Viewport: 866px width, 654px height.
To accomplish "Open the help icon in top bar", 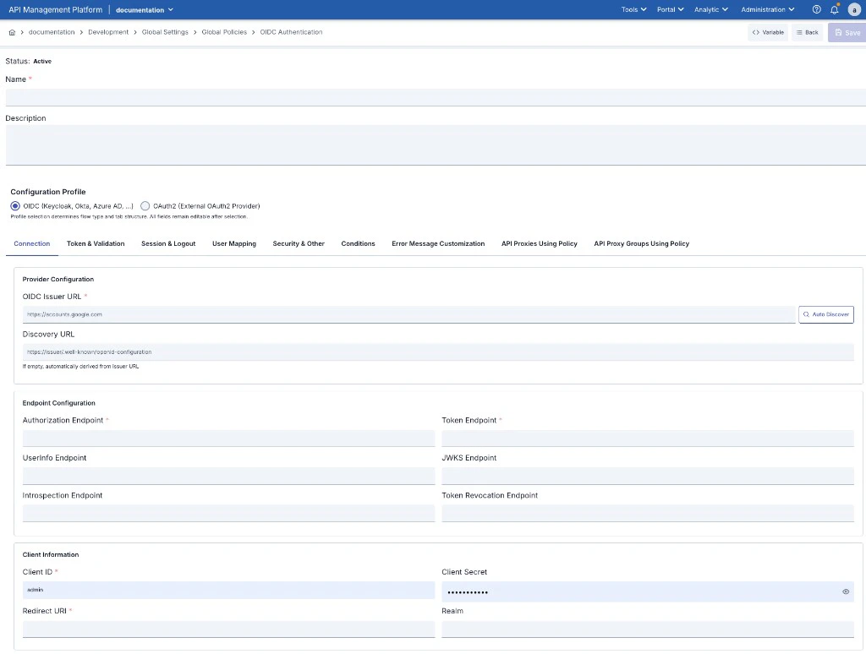I will pos(815,9).
